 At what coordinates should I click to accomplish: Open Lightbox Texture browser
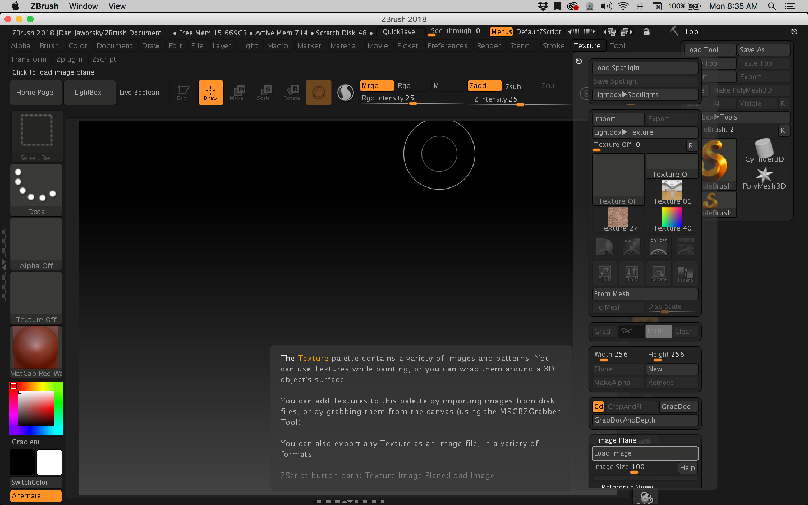point(645,132)
